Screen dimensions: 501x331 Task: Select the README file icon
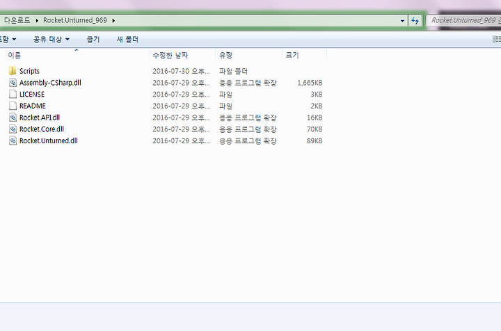[13, 106]
